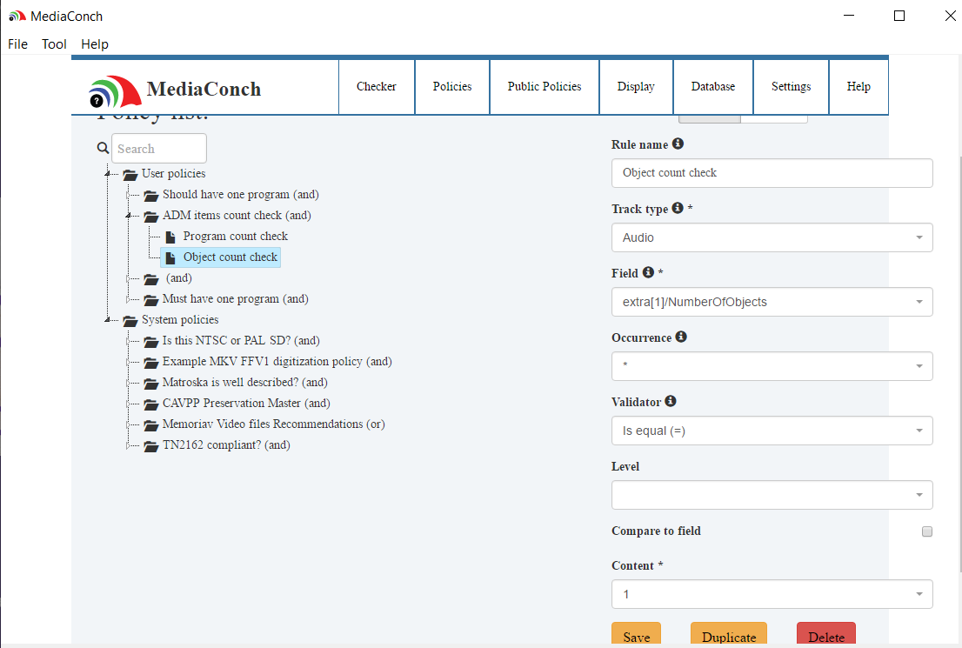Open the empty Level dropdown

(772, 495)
